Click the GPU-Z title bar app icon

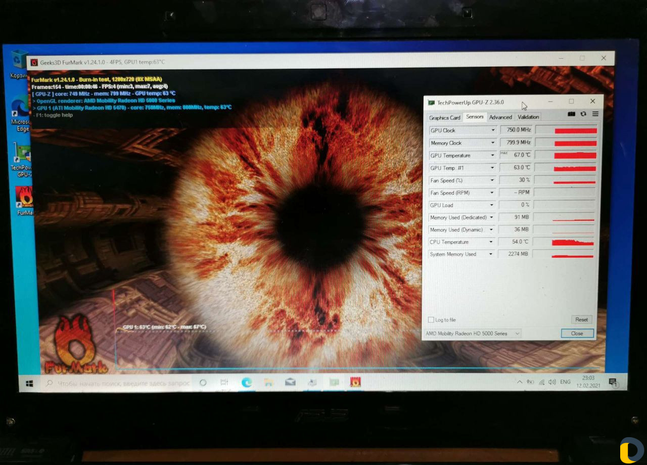[431, 103]
